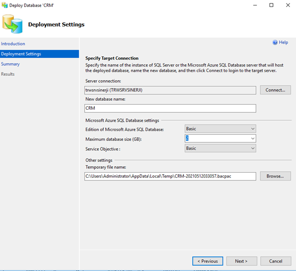Click the Server connection text field
The height and width of the screenshot is (271, 296).
pos(170,90)
